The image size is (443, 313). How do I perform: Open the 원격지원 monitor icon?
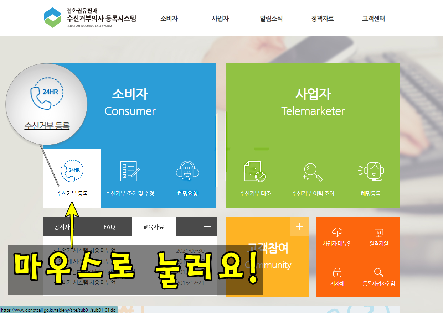pos(379,233)
